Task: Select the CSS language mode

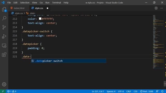Action: pos(135,91)
